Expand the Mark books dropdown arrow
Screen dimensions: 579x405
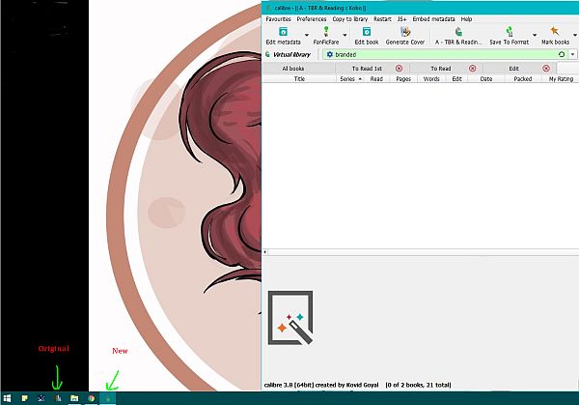(575, 35)
